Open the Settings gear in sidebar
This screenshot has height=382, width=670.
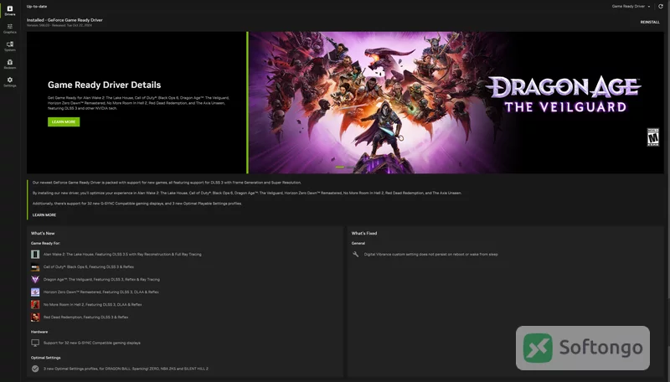point(10,82)
